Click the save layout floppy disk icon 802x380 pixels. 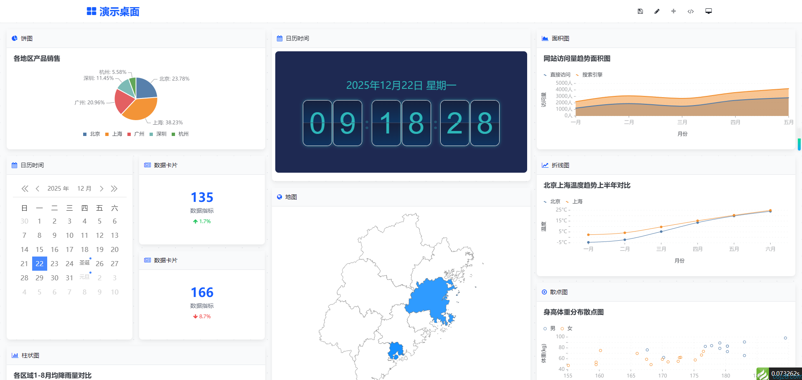[x=640, y=11]
